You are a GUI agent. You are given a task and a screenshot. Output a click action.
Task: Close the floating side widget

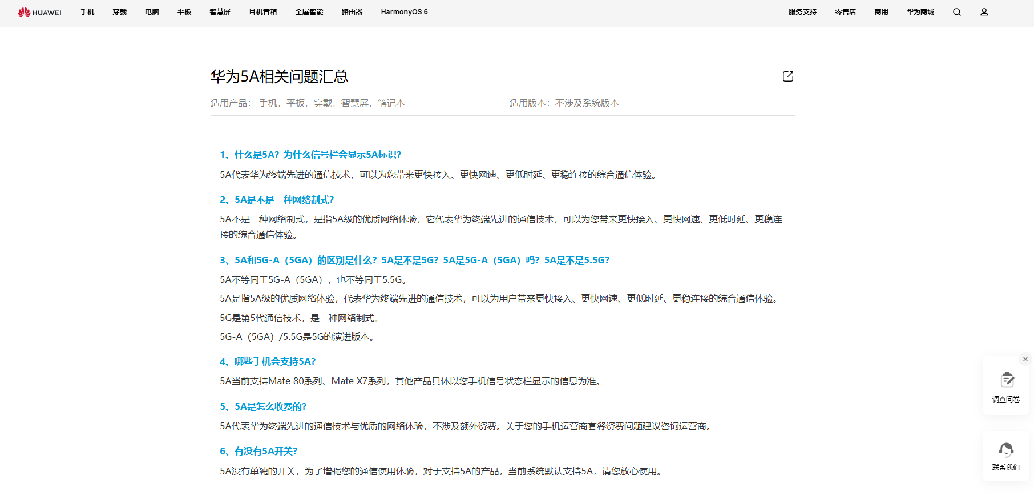(x=1025, y=359)
